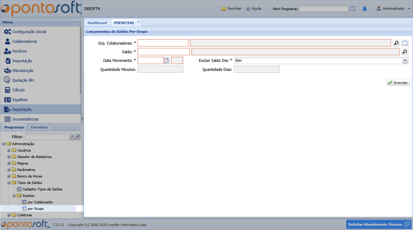413x230 pixels.
Task: Click the Executar button
Action: pos(398,83)
